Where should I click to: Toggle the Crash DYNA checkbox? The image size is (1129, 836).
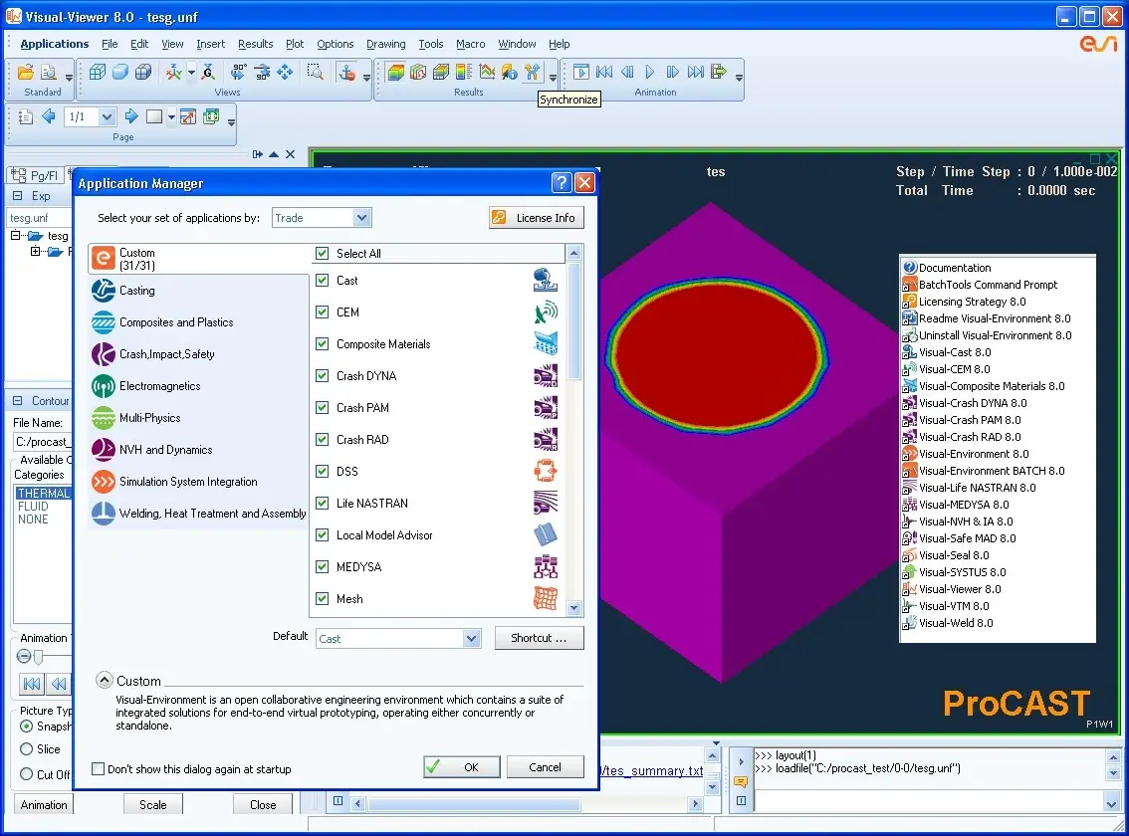[323, 376]
